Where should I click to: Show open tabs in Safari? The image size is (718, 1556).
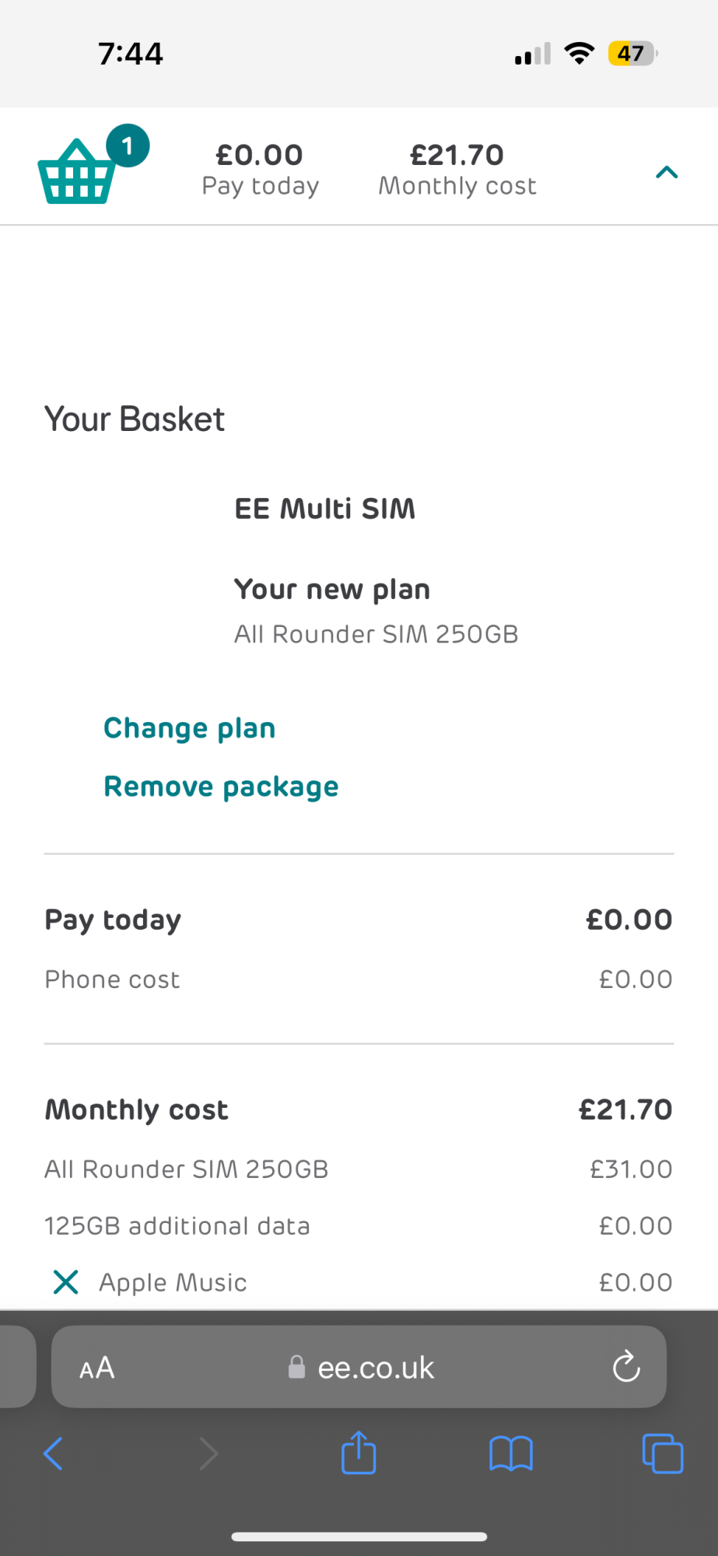click(662, 1453)
